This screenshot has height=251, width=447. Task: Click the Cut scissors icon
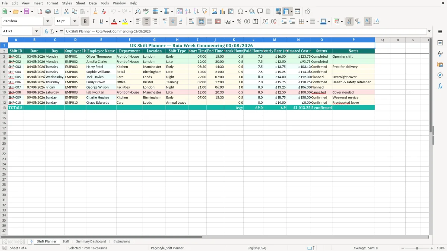click(66, 12)
